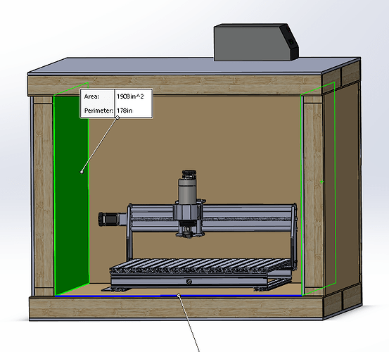Select the gray-blue top lid panel

coord(193,65)
